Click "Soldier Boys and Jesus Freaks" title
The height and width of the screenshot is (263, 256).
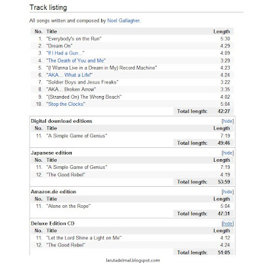83,82
